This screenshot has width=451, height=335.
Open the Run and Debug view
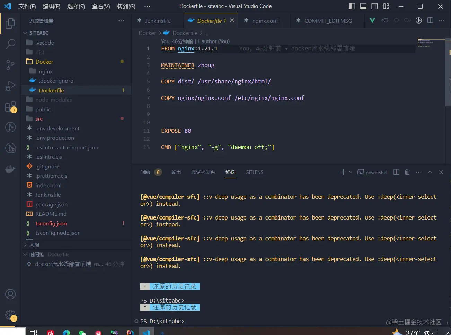tap(10, 85)
